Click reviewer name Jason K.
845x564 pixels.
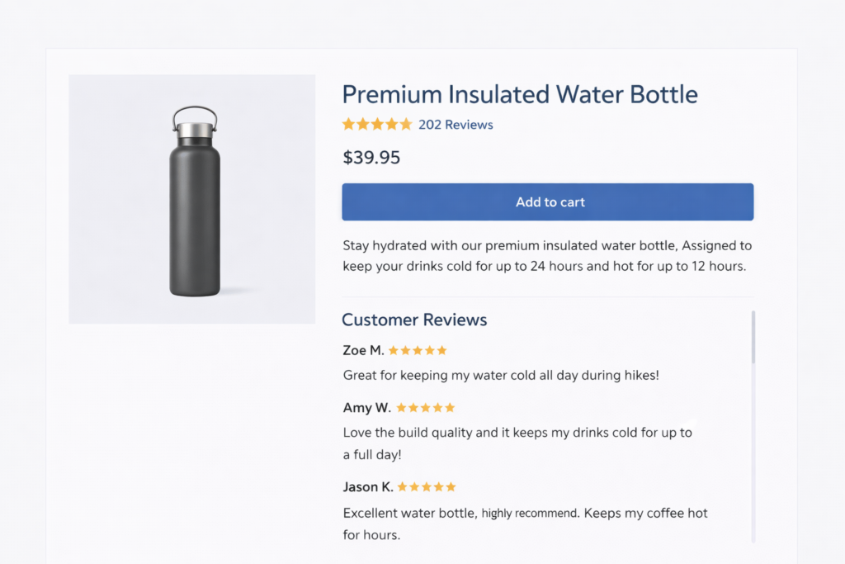pyautogui.click(x=368, y=486)
